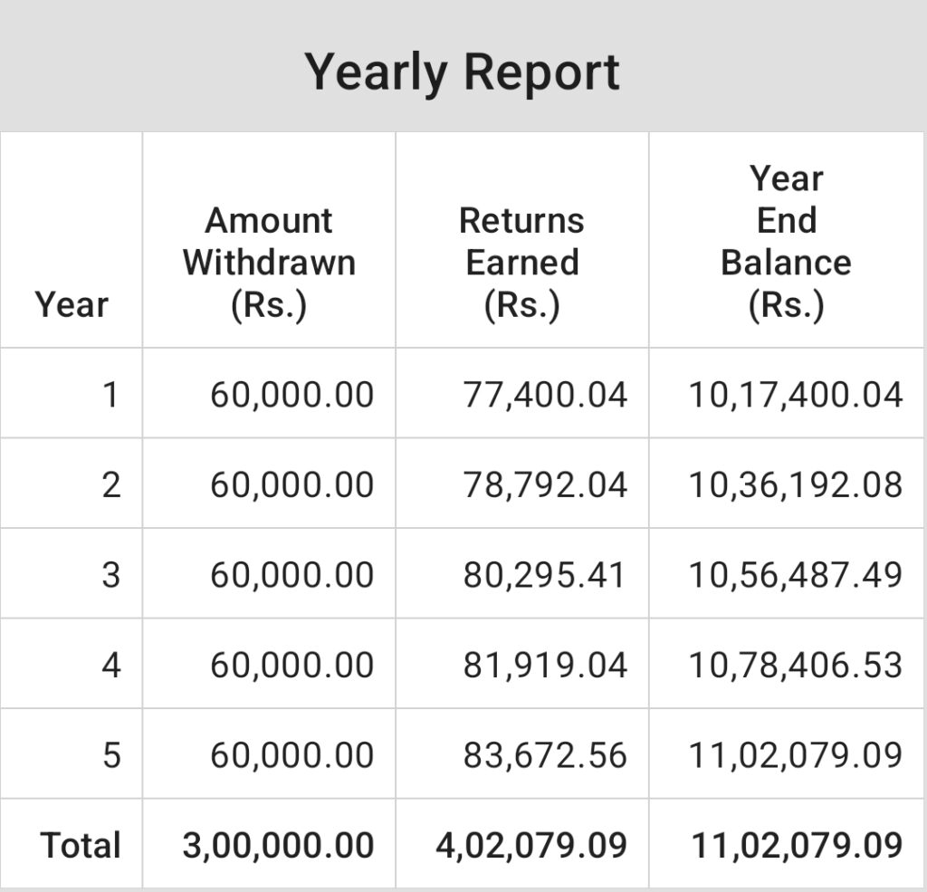Select the Year End Balance (Rs.) header
This screenshot has height=892, width=927.
(x=786, y=242)
